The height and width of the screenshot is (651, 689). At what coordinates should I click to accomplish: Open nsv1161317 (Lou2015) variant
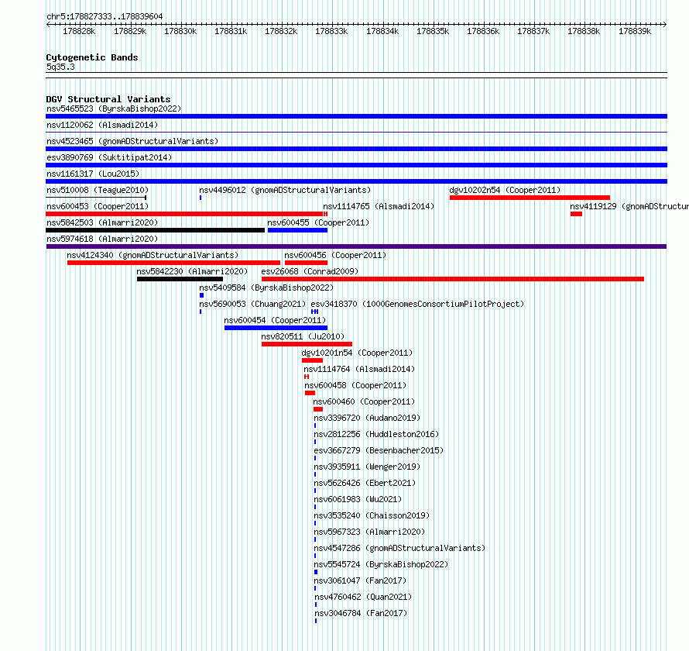tap(93, 174)
